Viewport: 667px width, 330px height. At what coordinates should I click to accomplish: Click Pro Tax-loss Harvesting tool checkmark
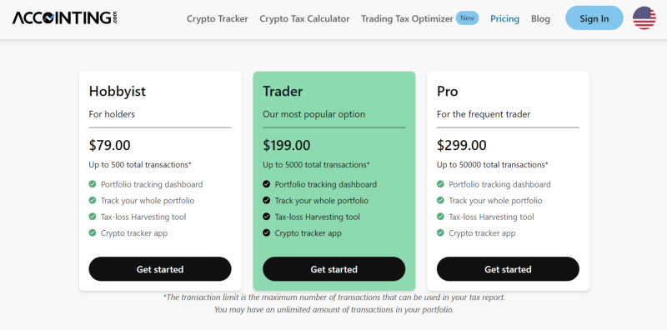pyautogui.click(x=440, y=217)
